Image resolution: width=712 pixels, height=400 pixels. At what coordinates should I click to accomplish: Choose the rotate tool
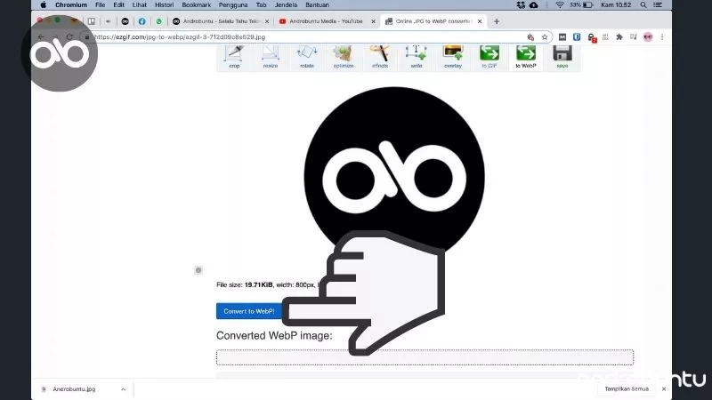point(307,57)
